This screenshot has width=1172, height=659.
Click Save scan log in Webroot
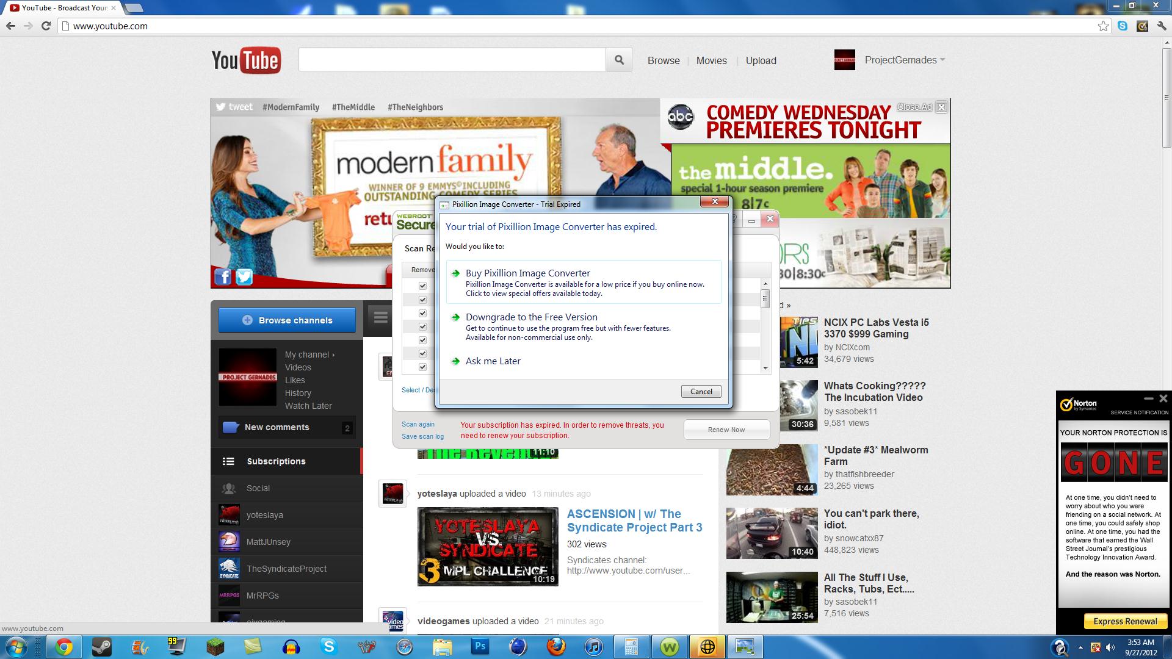(x=422, y=436)
